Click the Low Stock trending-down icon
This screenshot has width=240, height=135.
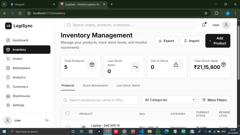coord(135,67)
